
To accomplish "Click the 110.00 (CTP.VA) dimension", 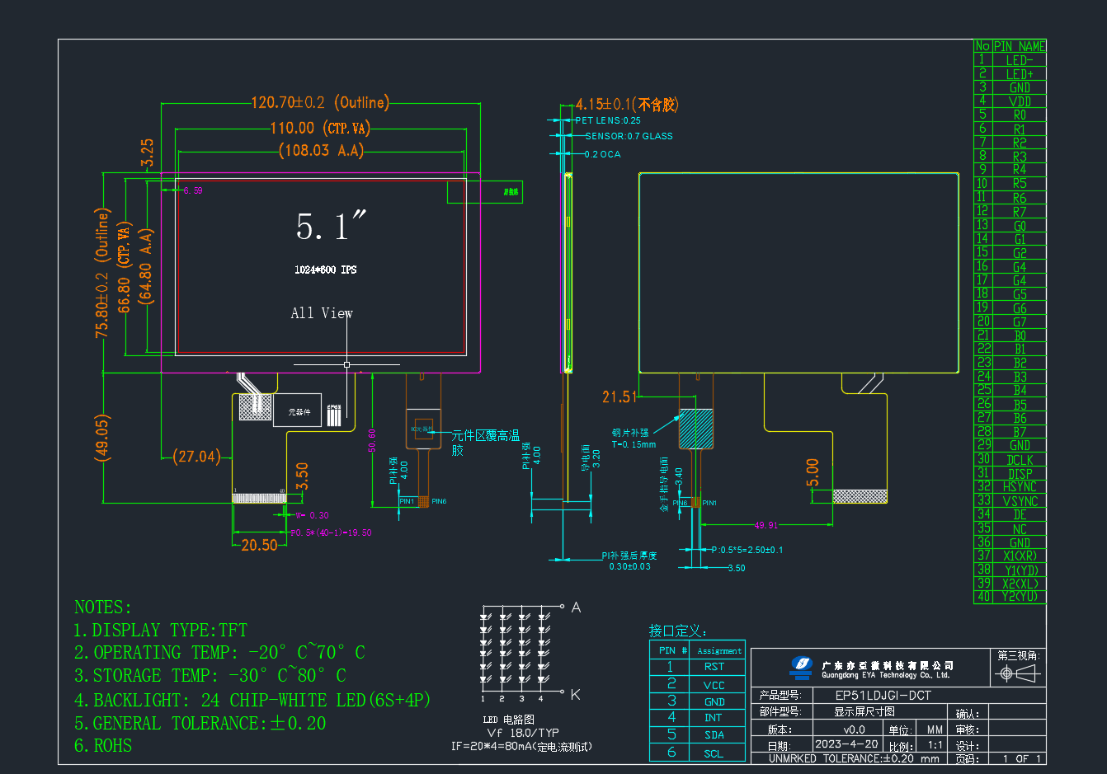I will coord(320,128).
